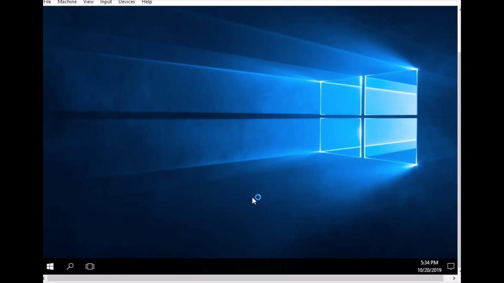This screenshot has height=283, width=504.
Task: Open taskbar search magnifier
Action: 70,266
